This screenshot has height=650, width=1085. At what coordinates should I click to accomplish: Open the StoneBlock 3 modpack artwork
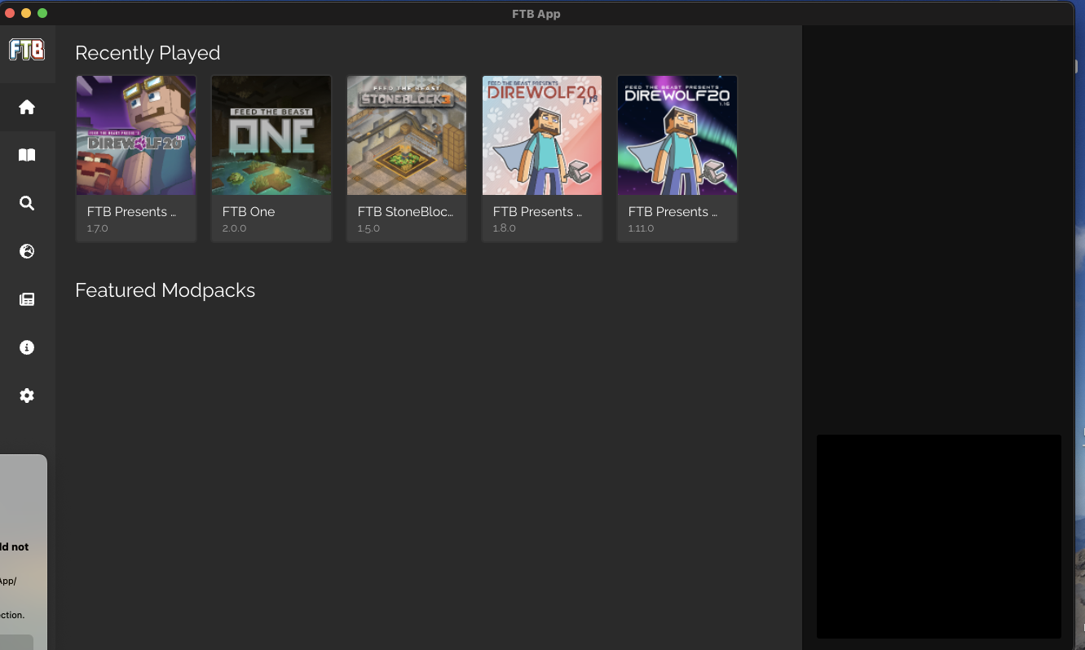pyautogui.click(x=407, y=135)
